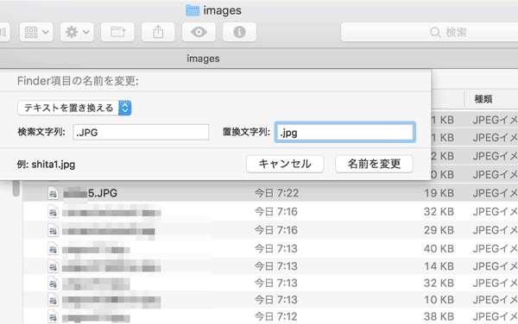The height and width of the screenshot is (324, 518).
Task: Click the 10 KB size cell
Action: tap(439, 300)
